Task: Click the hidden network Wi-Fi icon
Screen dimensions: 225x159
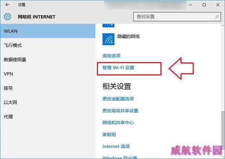Action: [108, 39]
